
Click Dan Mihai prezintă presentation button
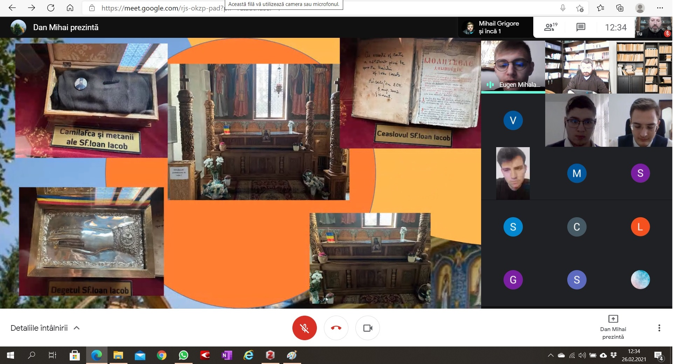[613, 327]
